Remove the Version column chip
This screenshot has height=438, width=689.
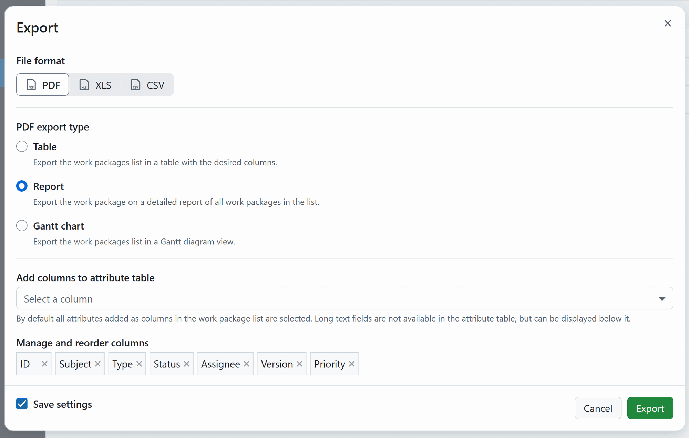point(299,364)
